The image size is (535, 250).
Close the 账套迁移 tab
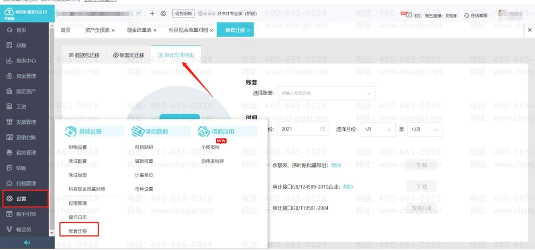click(x=248, y=30)
